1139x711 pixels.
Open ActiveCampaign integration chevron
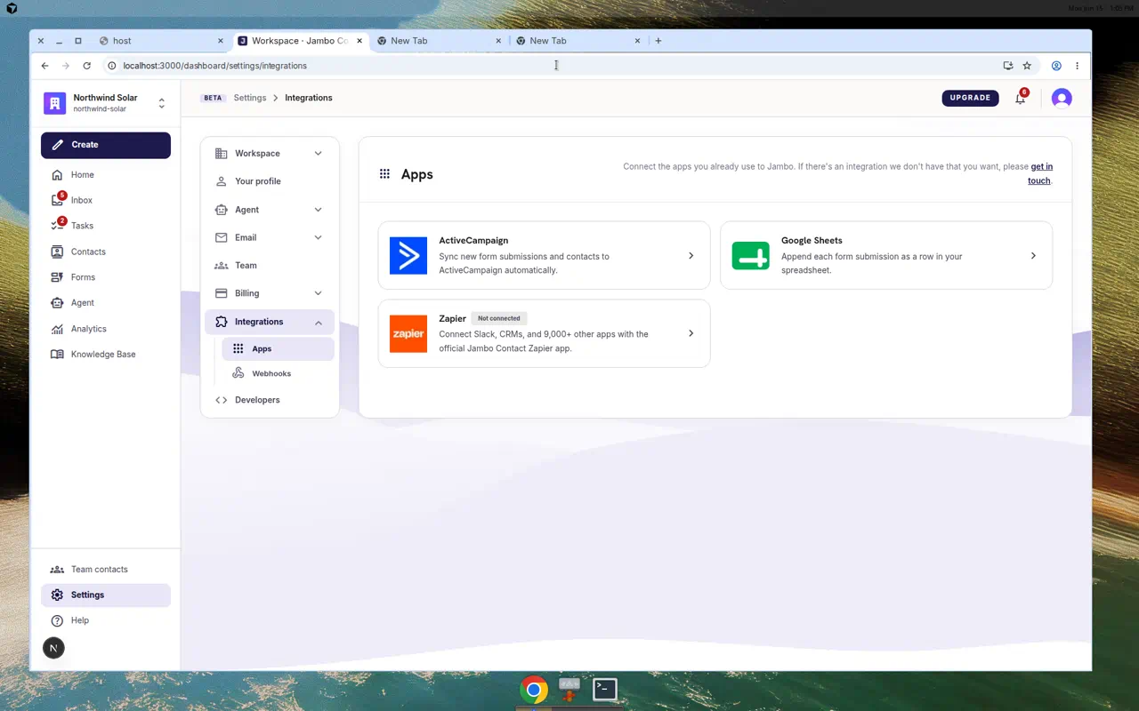click(x=691, y=256)
